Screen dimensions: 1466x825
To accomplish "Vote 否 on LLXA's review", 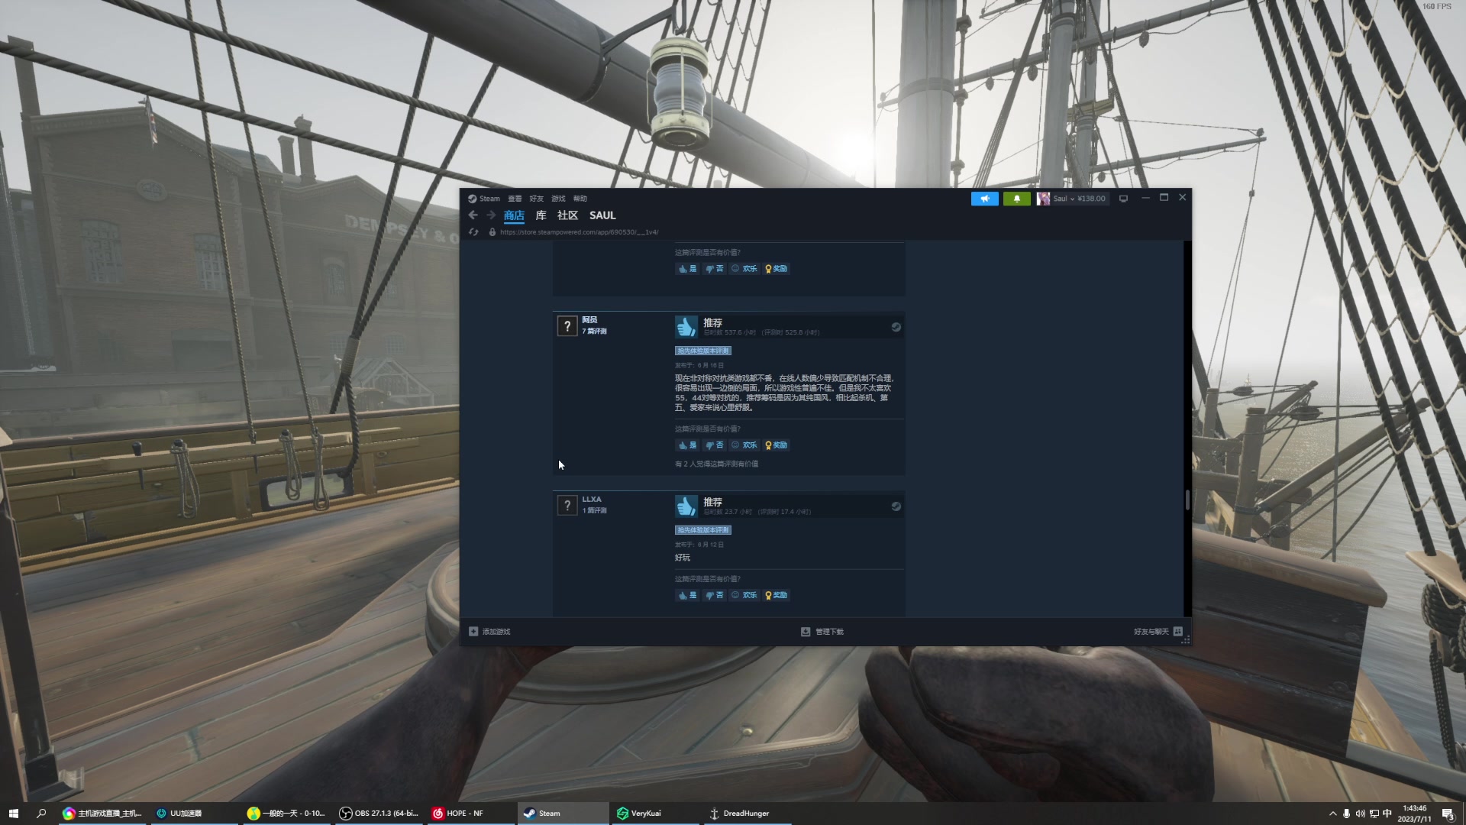I will (x=714, y=595).
